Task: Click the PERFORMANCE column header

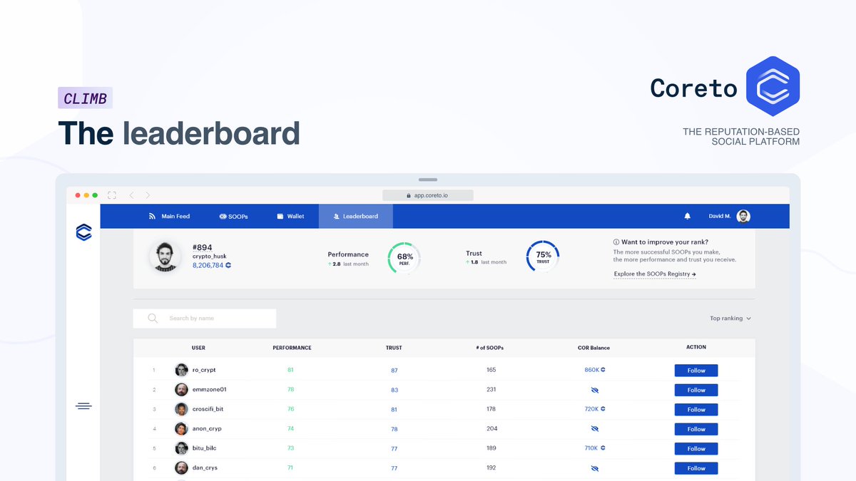Action: point(292,348)
